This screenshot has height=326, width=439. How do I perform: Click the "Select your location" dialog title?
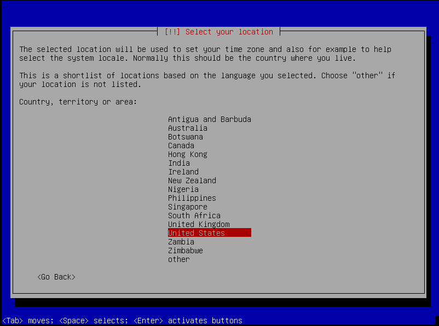tap(218, 32)
